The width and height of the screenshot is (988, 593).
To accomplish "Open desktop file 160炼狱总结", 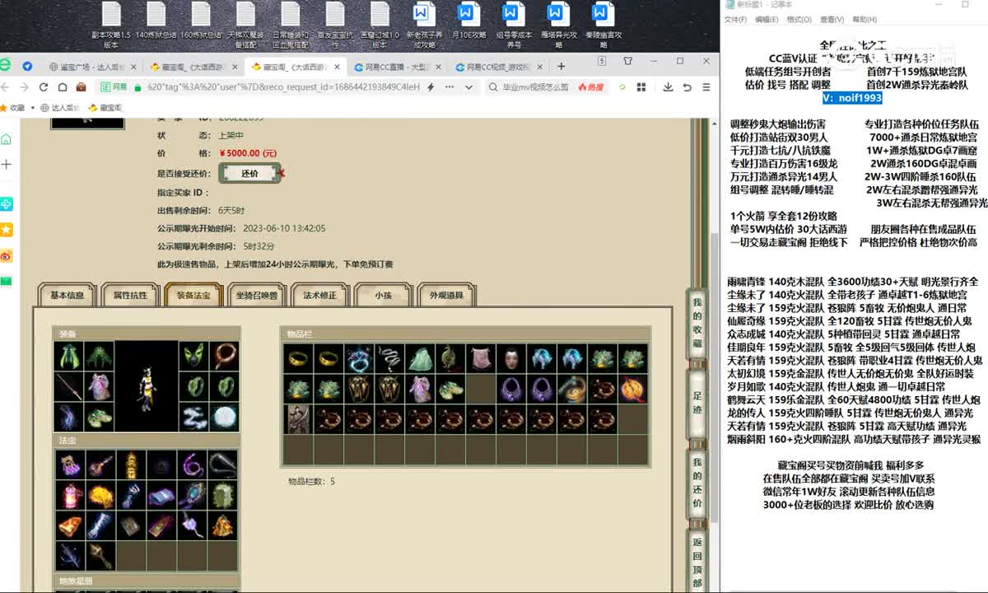I will pos(201,21).
